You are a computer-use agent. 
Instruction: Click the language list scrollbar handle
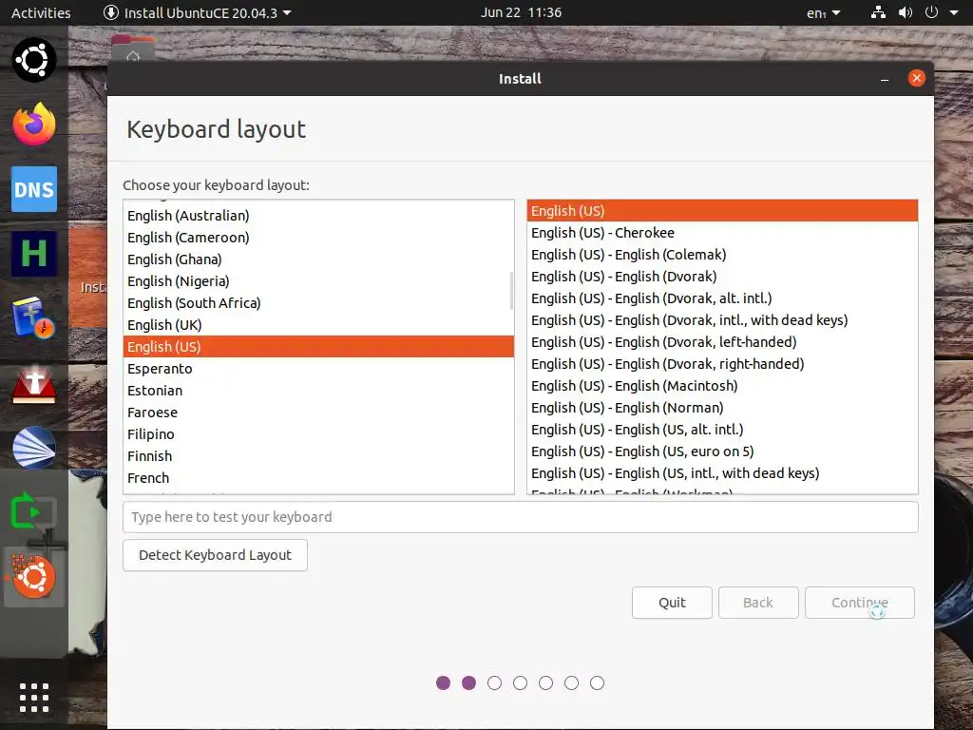click(511, 290)
